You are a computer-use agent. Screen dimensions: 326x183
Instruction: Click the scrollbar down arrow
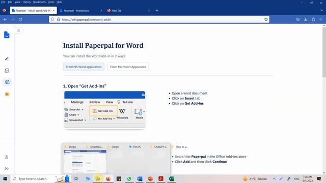click(x=324, y=173)
